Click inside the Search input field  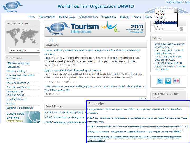click(167, 29)
